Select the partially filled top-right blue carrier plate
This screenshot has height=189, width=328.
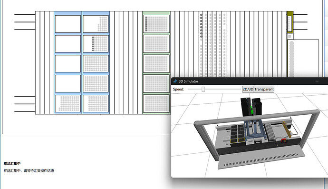[x=96, y=24]
